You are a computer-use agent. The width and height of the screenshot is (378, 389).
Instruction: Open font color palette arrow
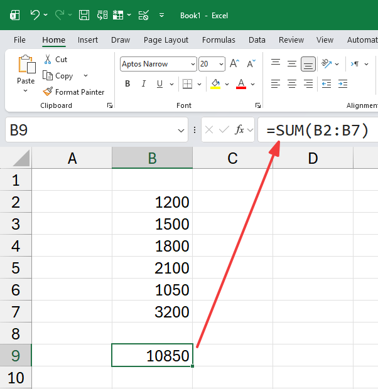coord(252,84)
